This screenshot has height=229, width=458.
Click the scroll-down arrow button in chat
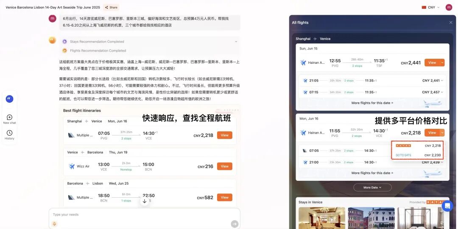click(x=144, y=201)
